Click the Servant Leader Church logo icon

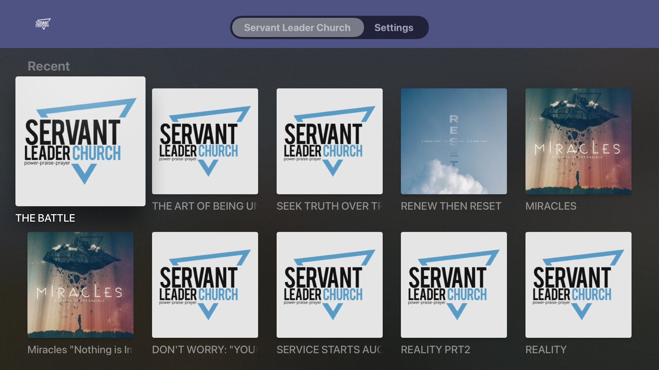point(43,24)
